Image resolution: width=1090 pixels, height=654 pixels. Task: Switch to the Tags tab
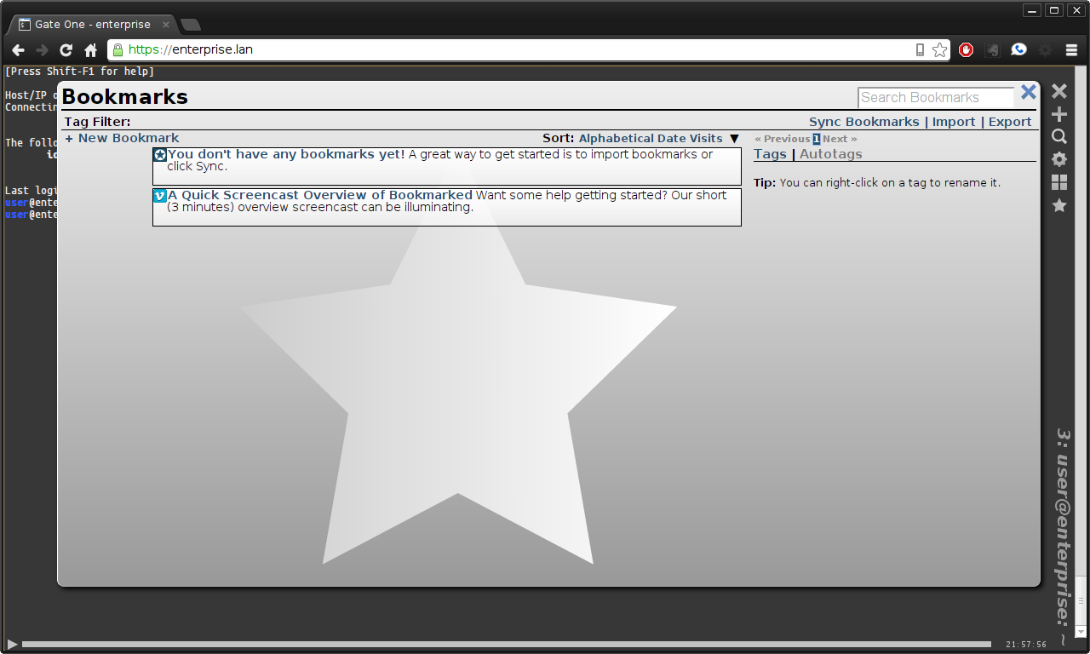[x=770, y=153]
